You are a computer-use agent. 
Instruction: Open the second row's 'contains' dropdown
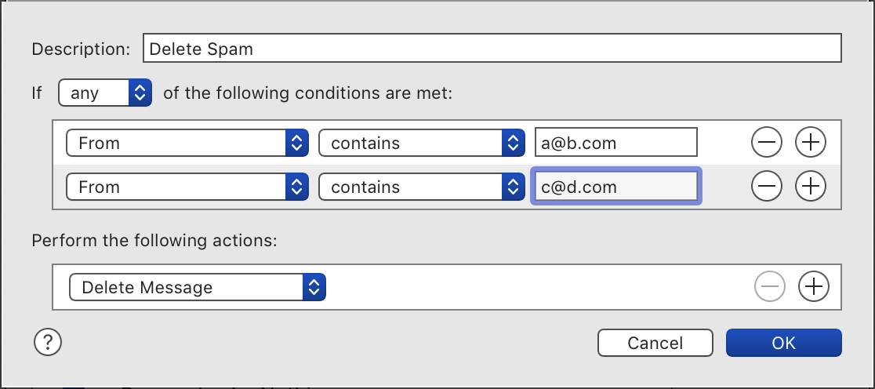point(421,187)
